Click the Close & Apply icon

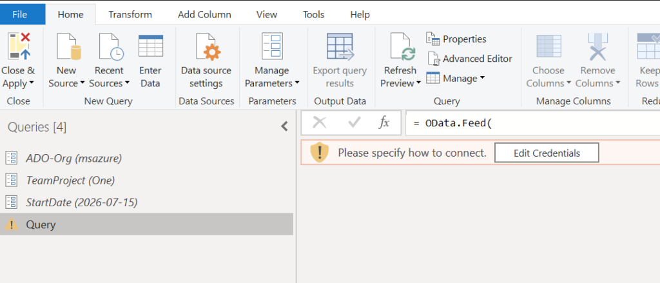(x=19, y=46)
